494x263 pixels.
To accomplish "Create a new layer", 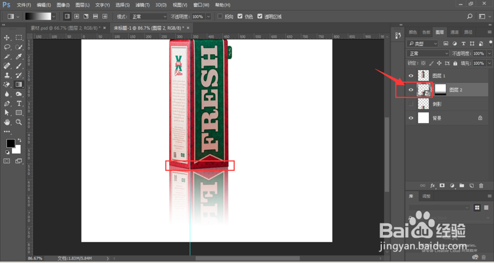I will (x=471, y=186).
